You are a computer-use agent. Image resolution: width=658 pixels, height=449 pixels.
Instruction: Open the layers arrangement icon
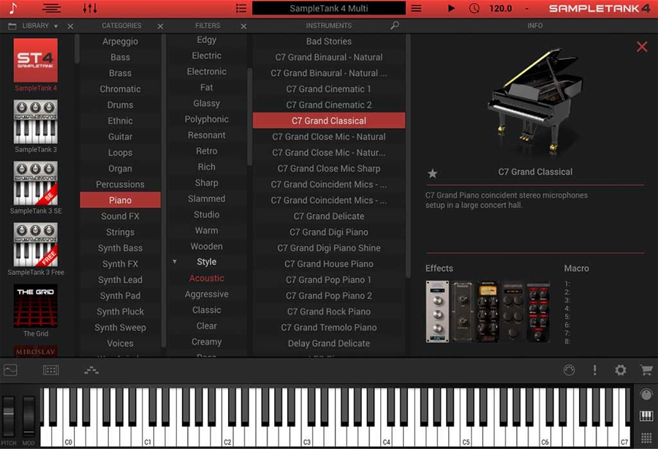[91, 370]
